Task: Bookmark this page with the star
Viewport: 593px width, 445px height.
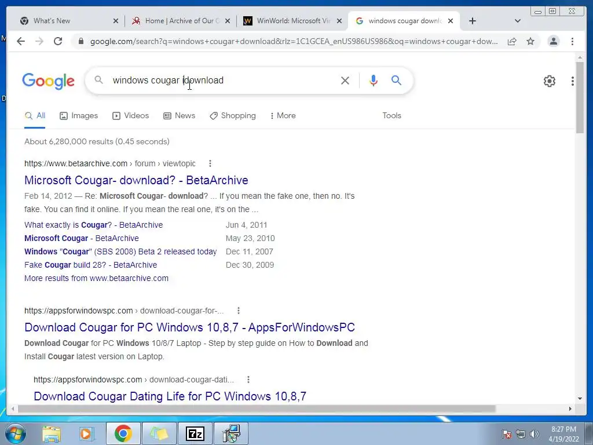Action: coord(530,41)
